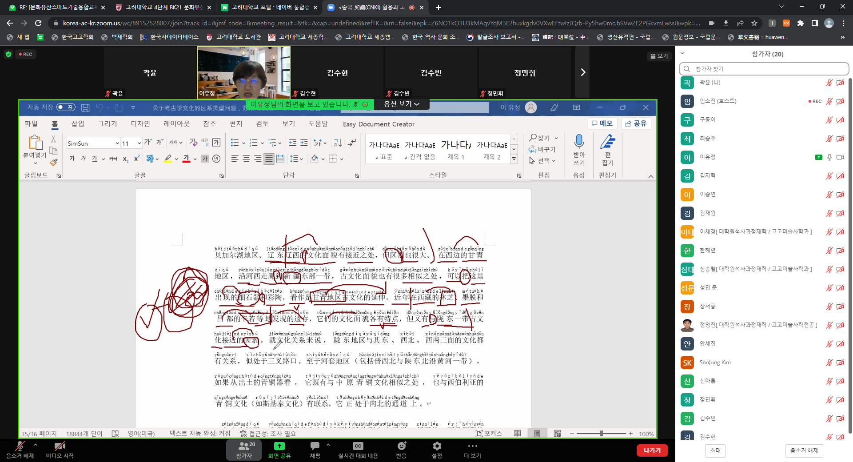Open the screen share view options dropdown

[401, 104]
